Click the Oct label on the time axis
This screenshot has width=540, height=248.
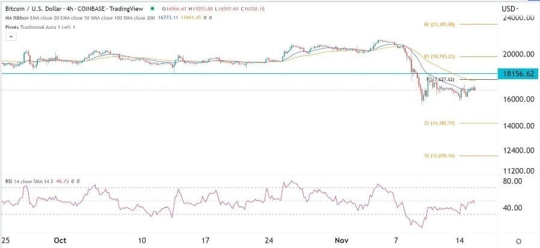click(60, 240)
